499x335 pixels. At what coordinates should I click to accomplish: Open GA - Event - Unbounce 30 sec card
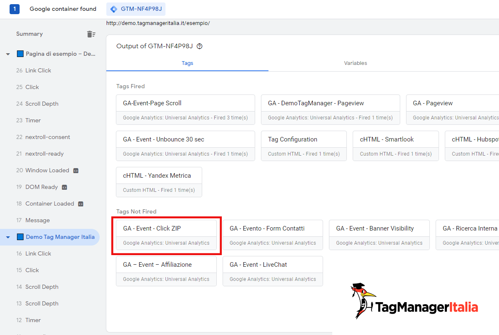tap(186, 146)
